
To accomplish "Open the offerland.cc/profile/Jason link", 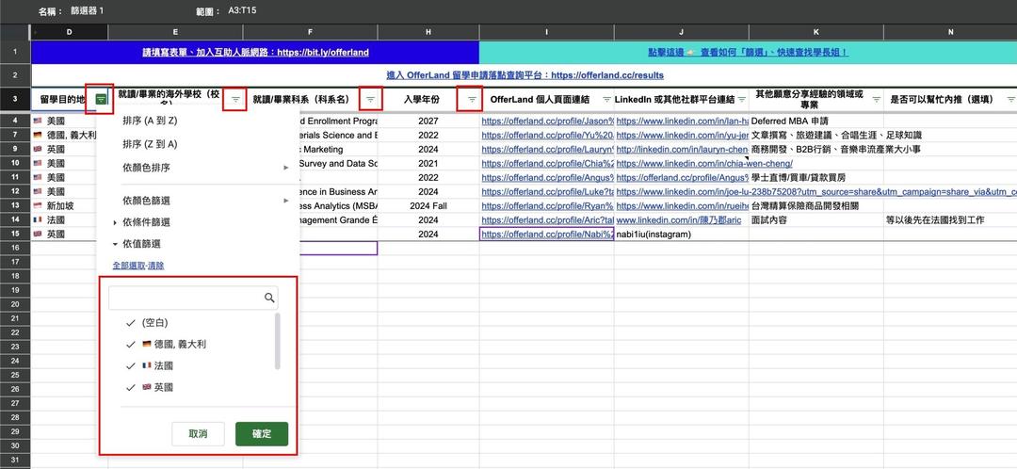I will (547, 121).
